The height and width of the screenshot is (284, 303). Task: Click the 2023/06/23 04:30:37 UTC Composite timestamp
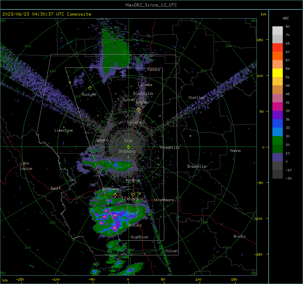46,14
